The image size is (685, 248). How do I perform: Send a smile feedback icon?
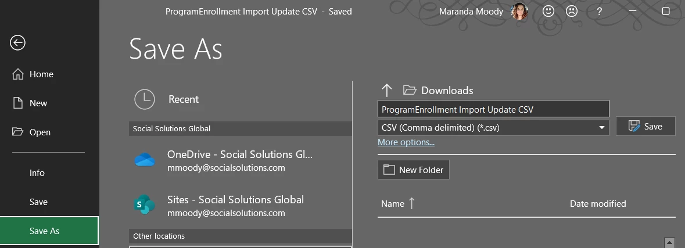pyautogui.click(x=548, y=12)
